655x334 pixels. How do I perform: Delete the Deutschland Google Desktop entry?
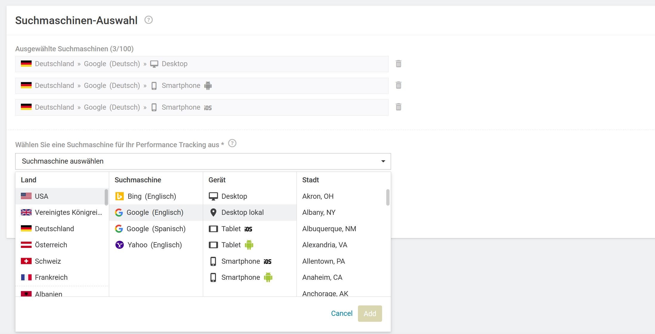pyautogui.click(x=398, y=64)
